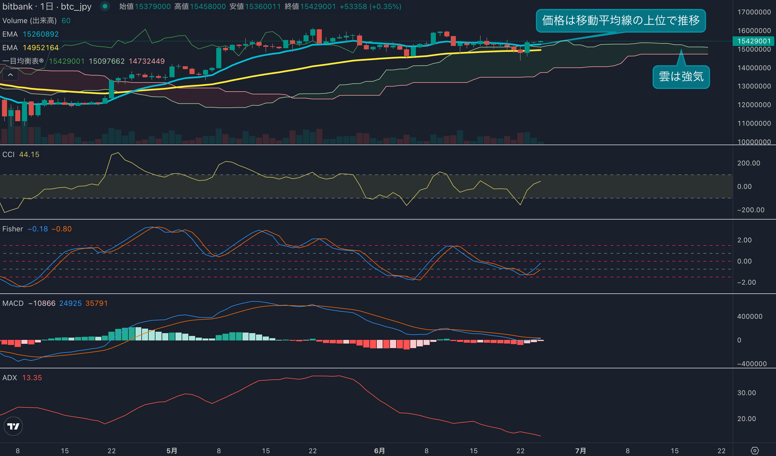This screenshot has height=456, width=776.
Task: Click the green market status dot
Action: pos(105,6)
